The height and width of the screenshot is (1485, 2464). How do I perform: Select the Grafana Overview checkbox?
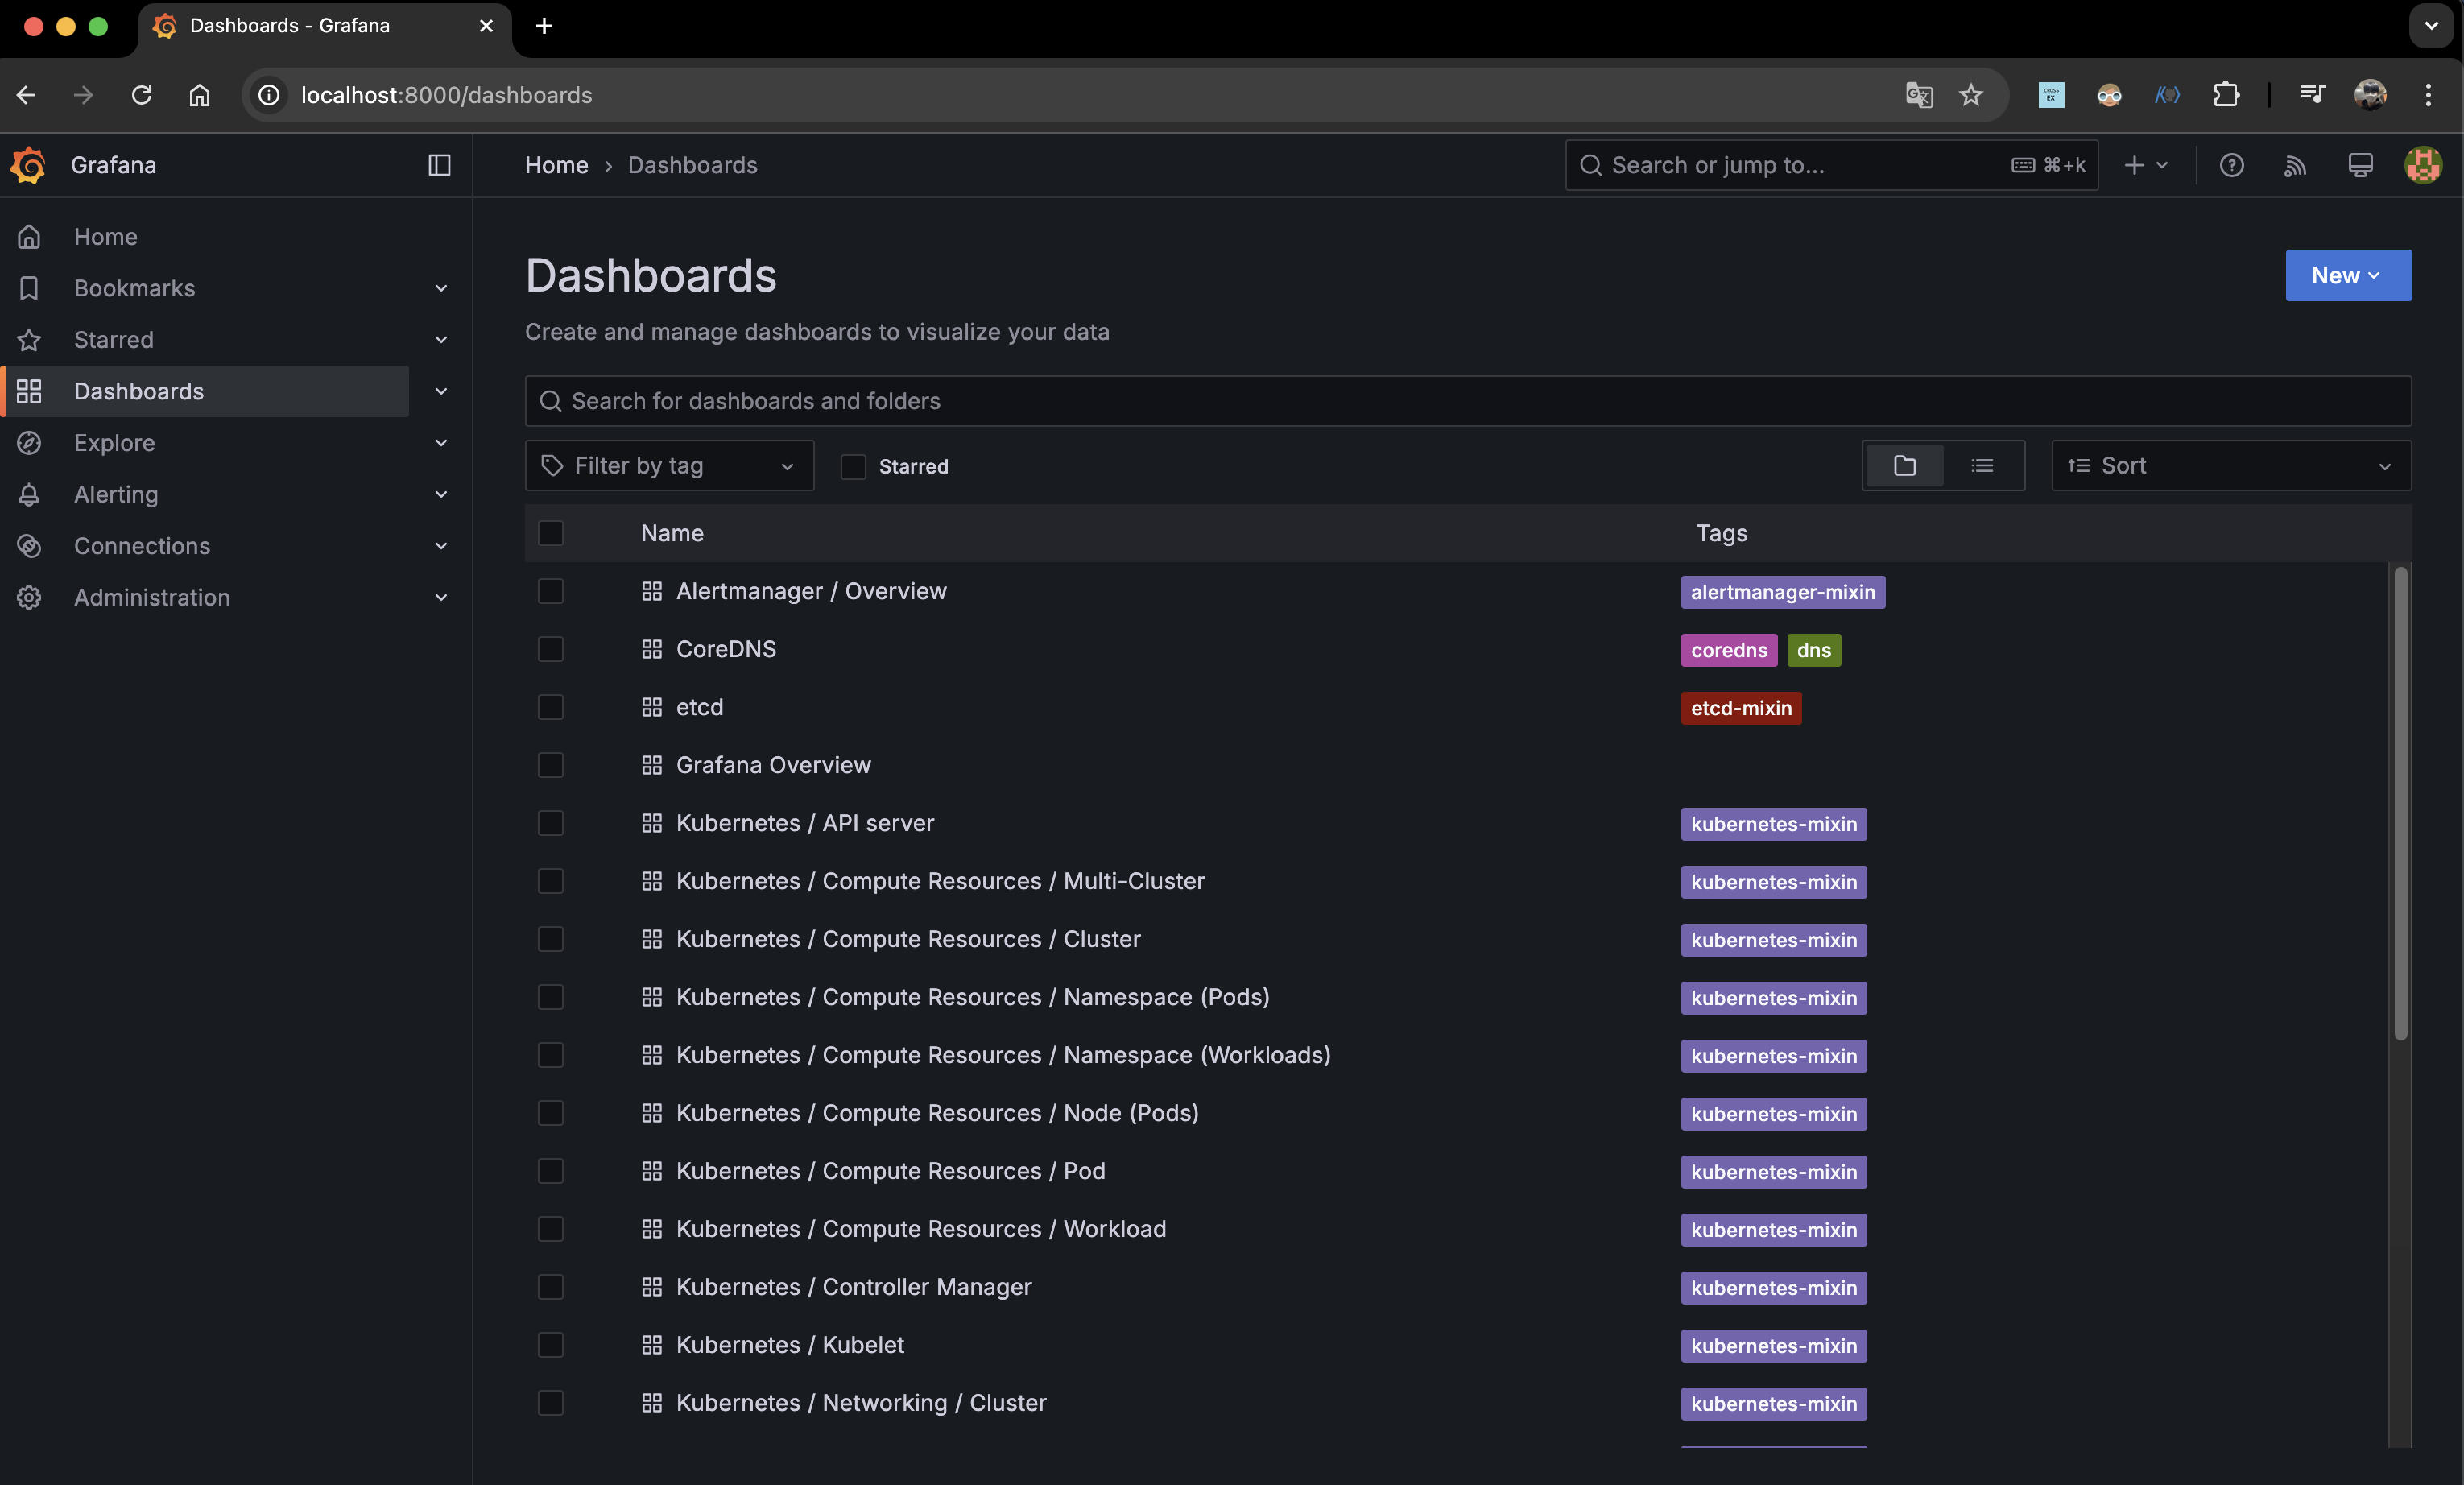[550, 765]
